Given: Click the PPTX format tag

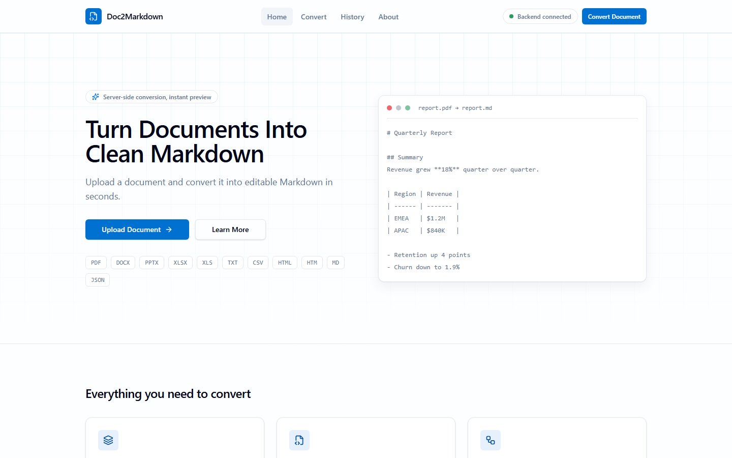Looking at the screenshot, I should [x=151, y=263].
